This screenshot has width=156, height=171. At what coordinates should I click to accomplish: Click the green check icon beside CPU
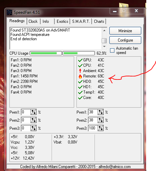(x=80, y=65)
